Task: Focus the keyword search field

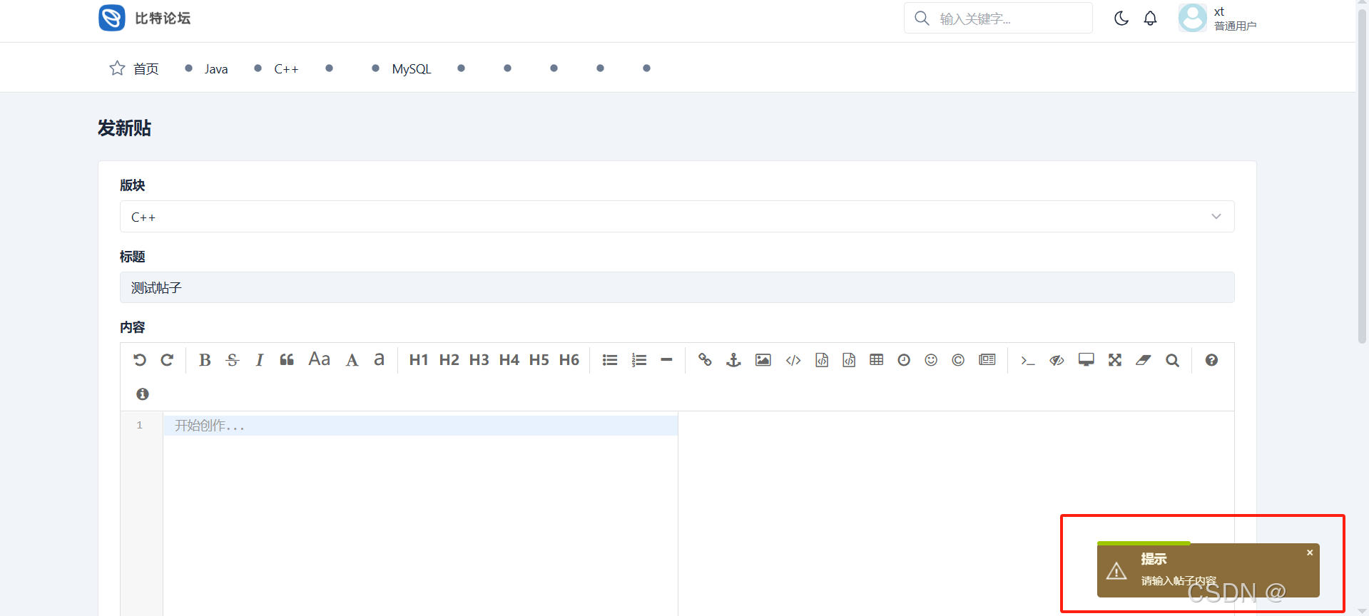Action: (x=998, y=18)
